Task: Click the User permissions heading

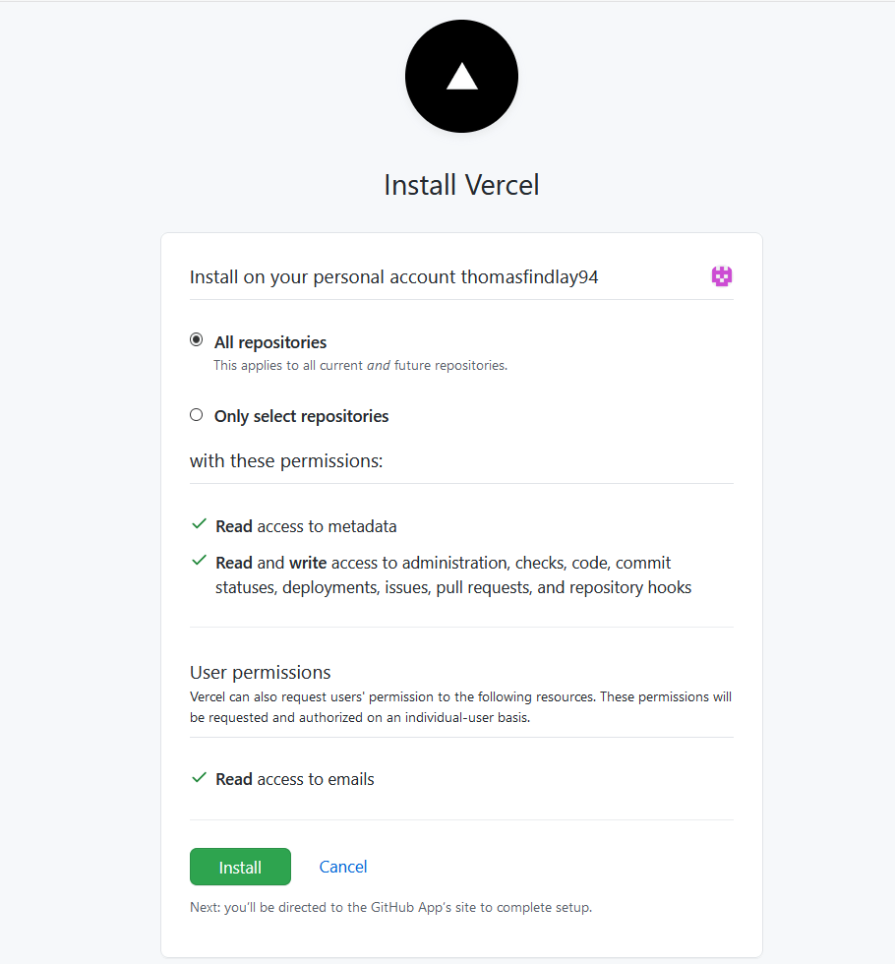Action: click(260, 673)
